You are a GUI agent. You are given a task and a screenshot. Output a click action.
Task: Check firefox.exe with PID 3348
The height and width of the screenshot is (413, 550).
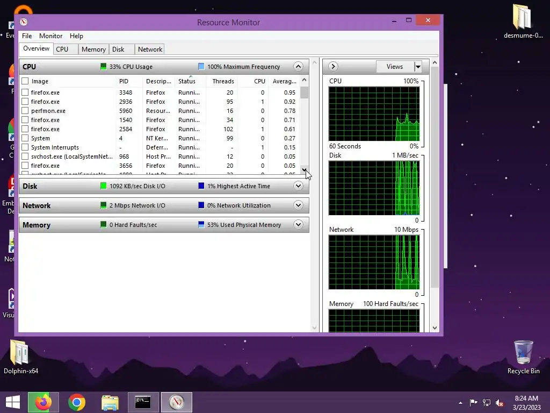25,92
